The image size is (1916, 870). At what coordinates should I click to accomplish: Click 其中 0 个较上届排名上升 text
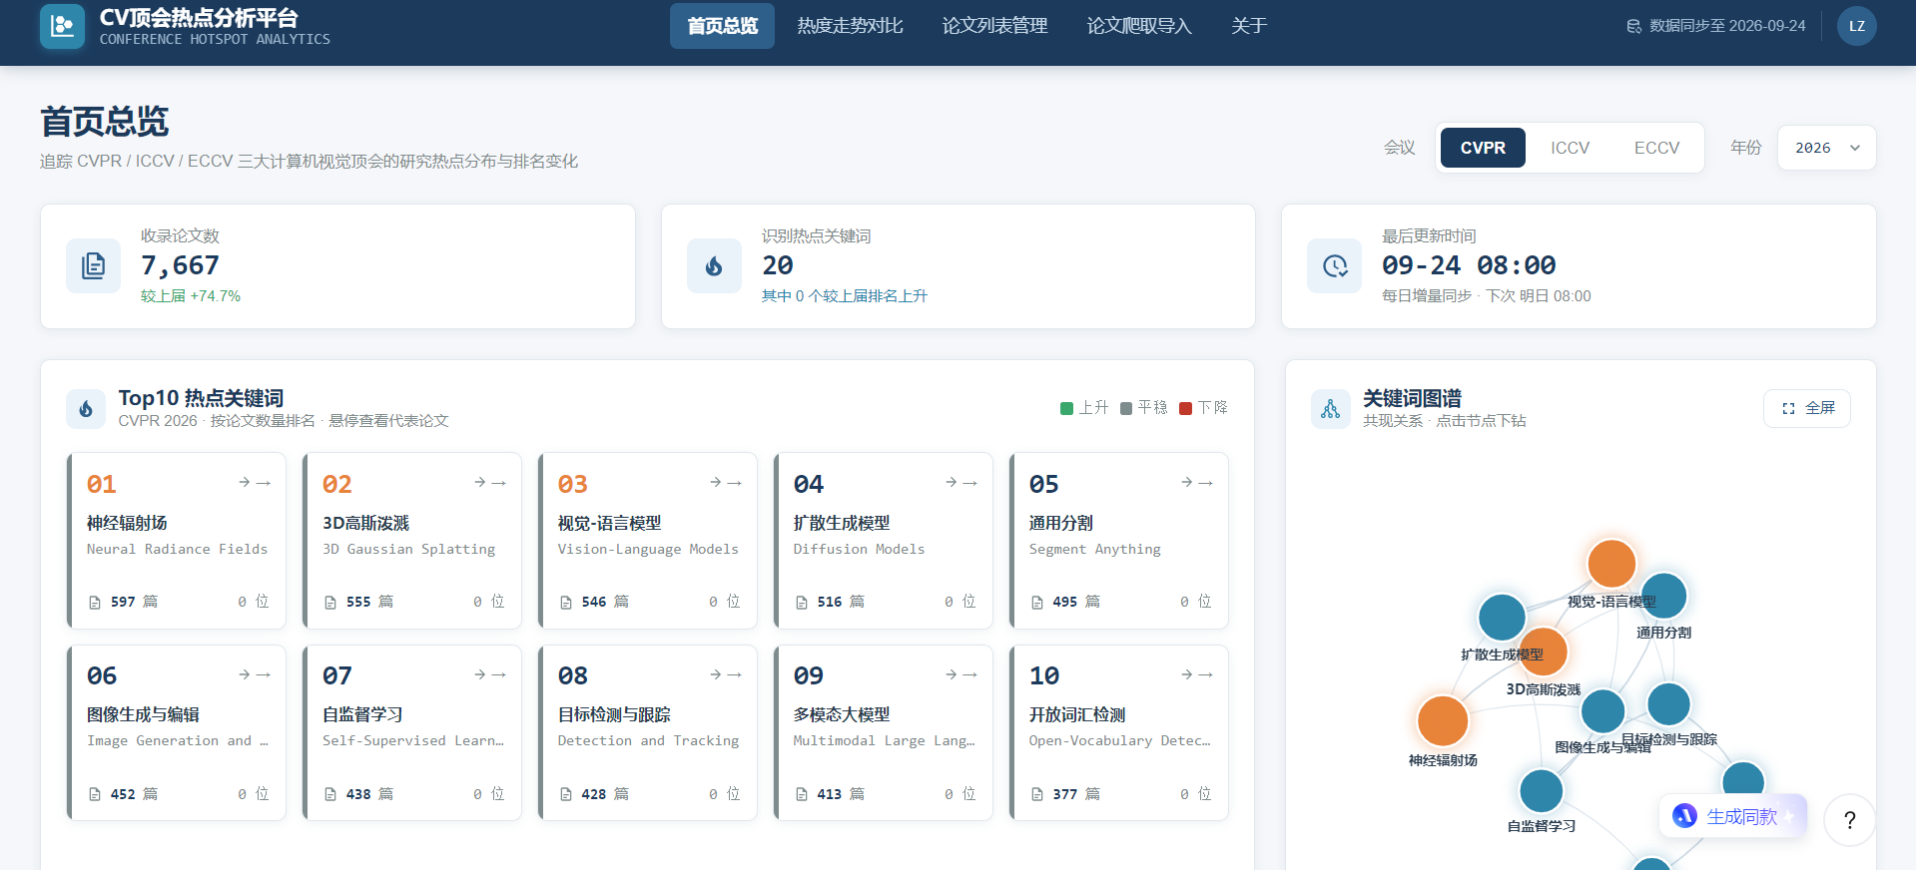coord(845,296)
